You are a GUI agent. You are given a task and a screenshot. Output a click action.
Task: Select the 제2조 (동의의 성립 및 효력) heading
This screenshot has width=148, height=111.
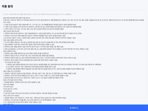click(x=11, y=31)
